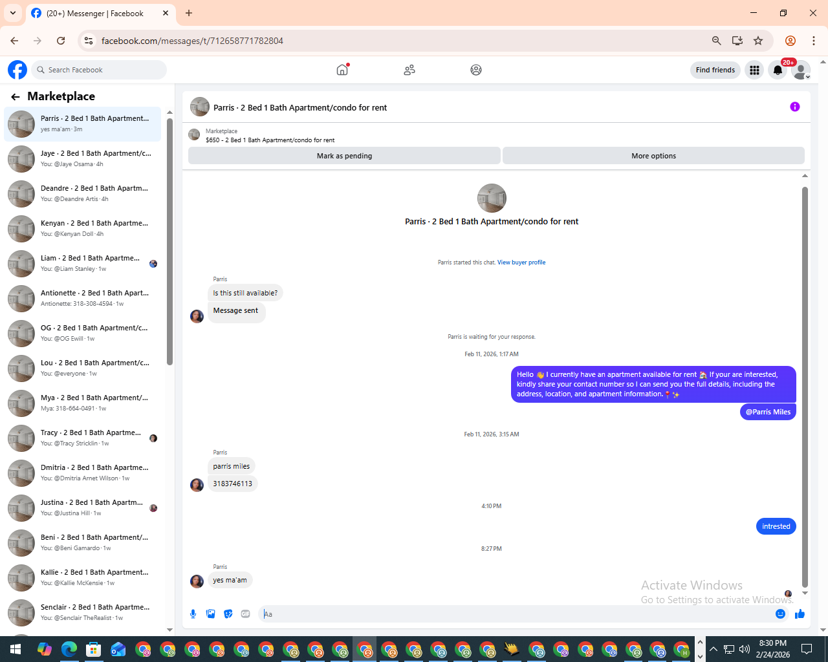828x662 pixels.
Task: Click the 'yes ma'am' message bubble
Action: [230, 580]
